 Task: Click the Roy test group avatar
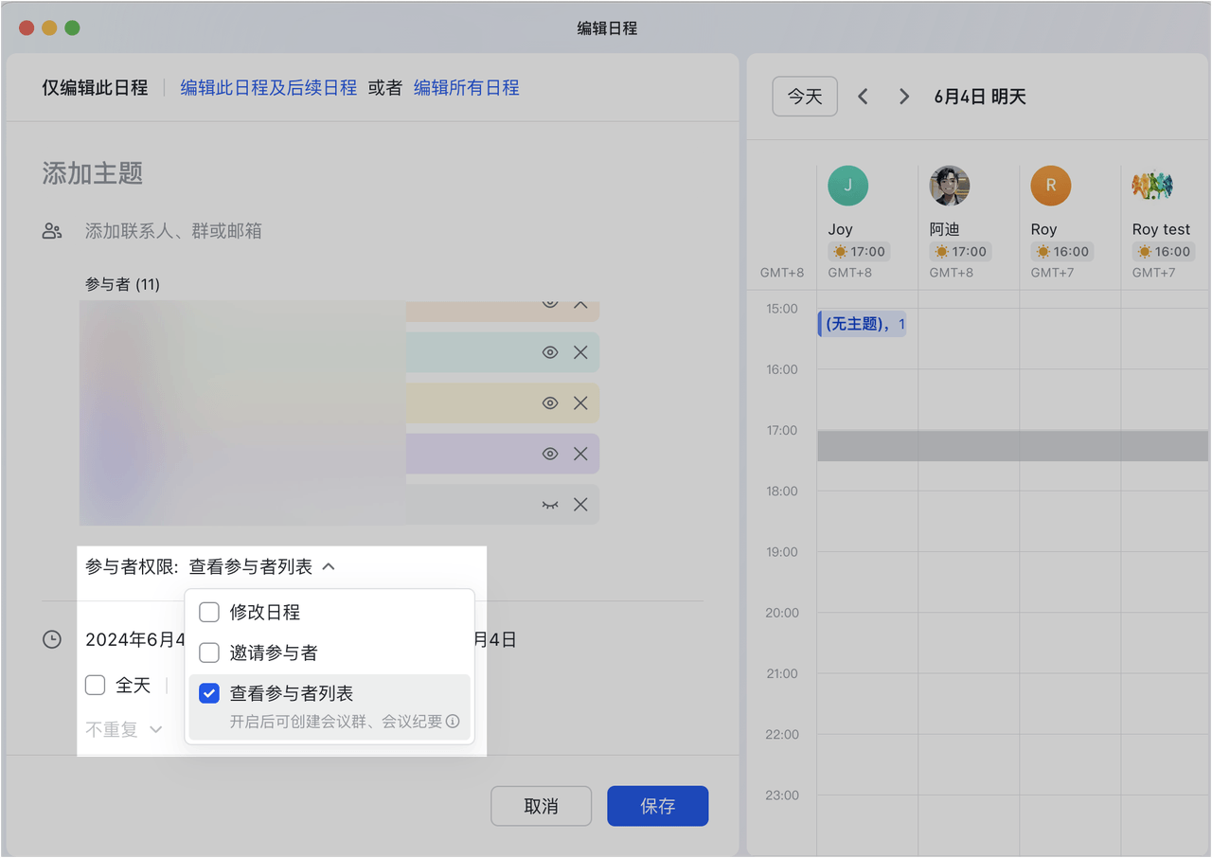[x=1152, y=186]
